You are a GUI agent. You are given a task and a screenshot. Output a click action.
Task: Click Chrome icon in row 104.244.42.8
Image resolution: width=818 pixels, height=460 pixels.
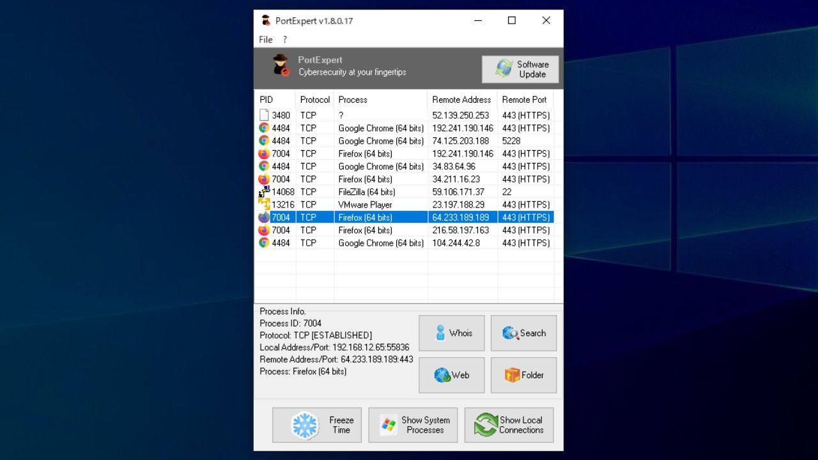264,243
